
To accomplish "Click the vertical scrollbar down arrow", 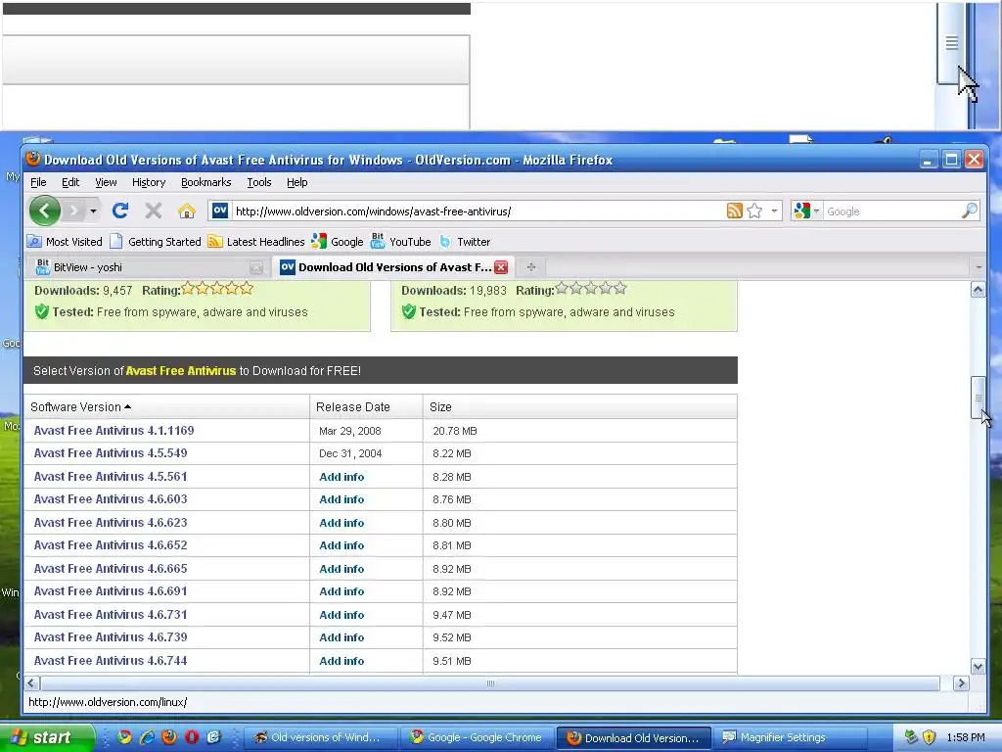I will click(x=978, y=666).
